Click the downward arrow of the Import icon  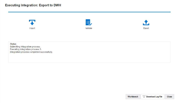pos(32,23)
